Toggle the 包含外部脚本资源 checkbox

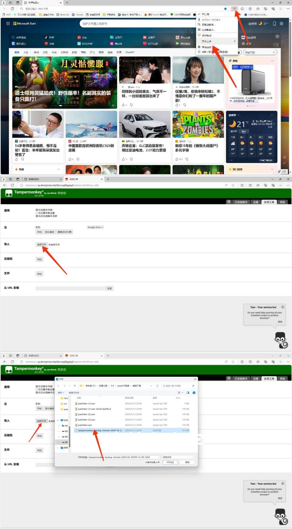37,216
